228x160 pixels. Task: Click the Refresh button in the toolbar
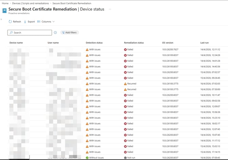(x=15, y=22)
